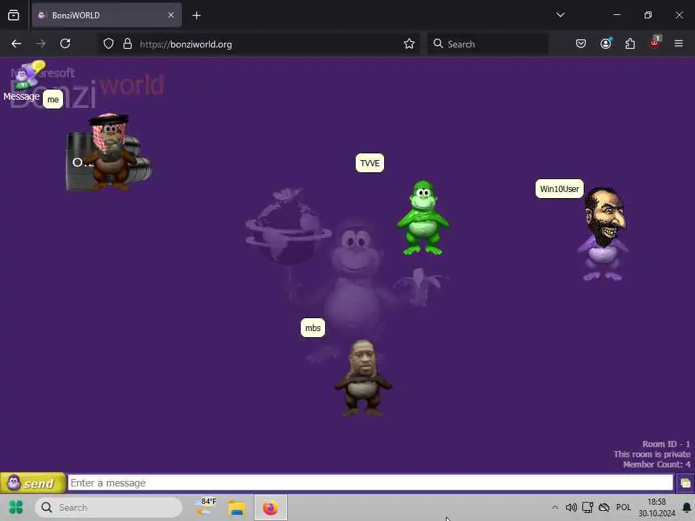Viewport: 695px width, 521px height.
Task: Click the Bonzi send button
Action: (33, 483)
